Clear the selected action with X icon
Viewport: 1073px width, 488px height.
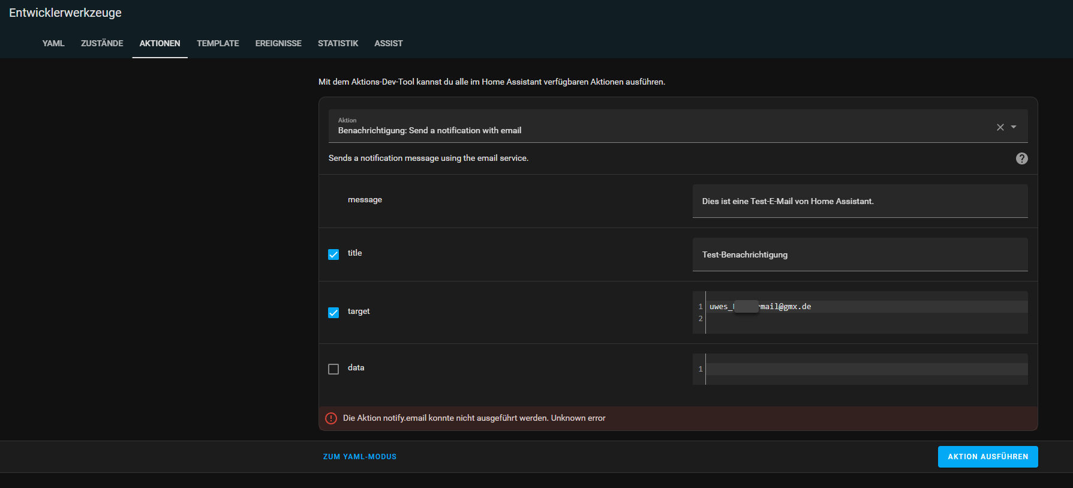click(x=1000, y=127)
